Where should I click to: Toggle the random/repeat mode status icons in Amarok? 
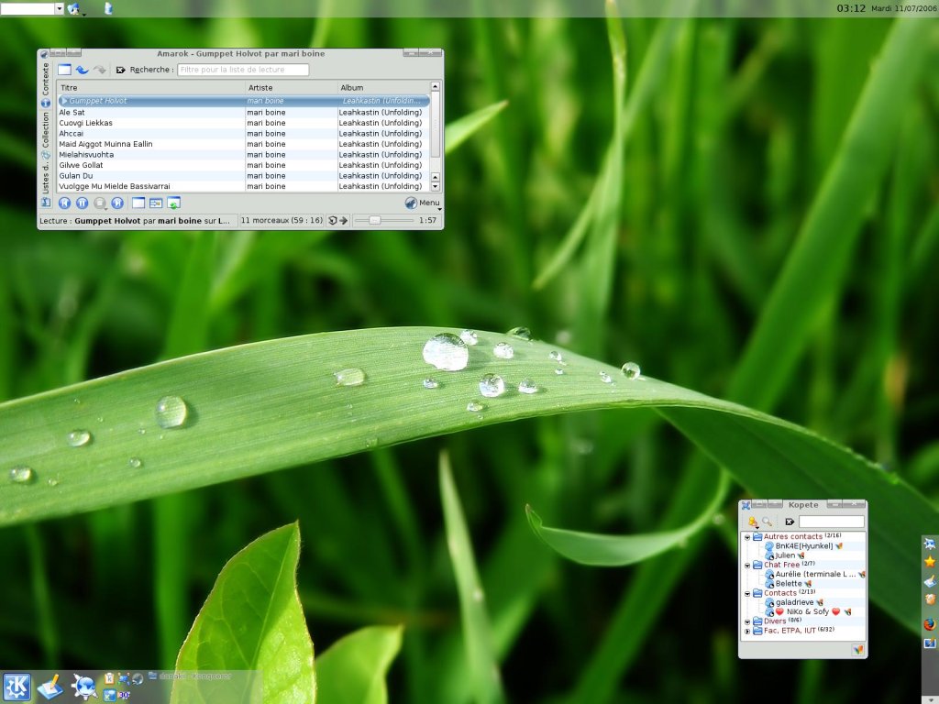click(x=338, y=220)
